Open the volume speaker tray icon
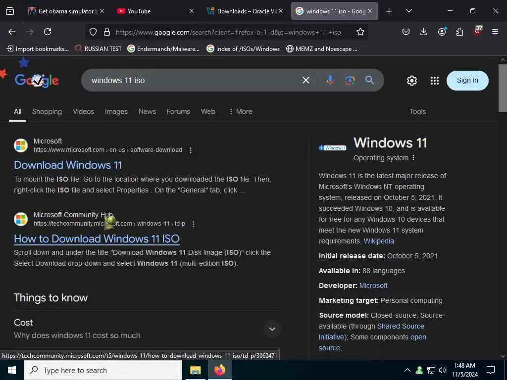Viewport: 507px width, 380px height. coord(443,370)
